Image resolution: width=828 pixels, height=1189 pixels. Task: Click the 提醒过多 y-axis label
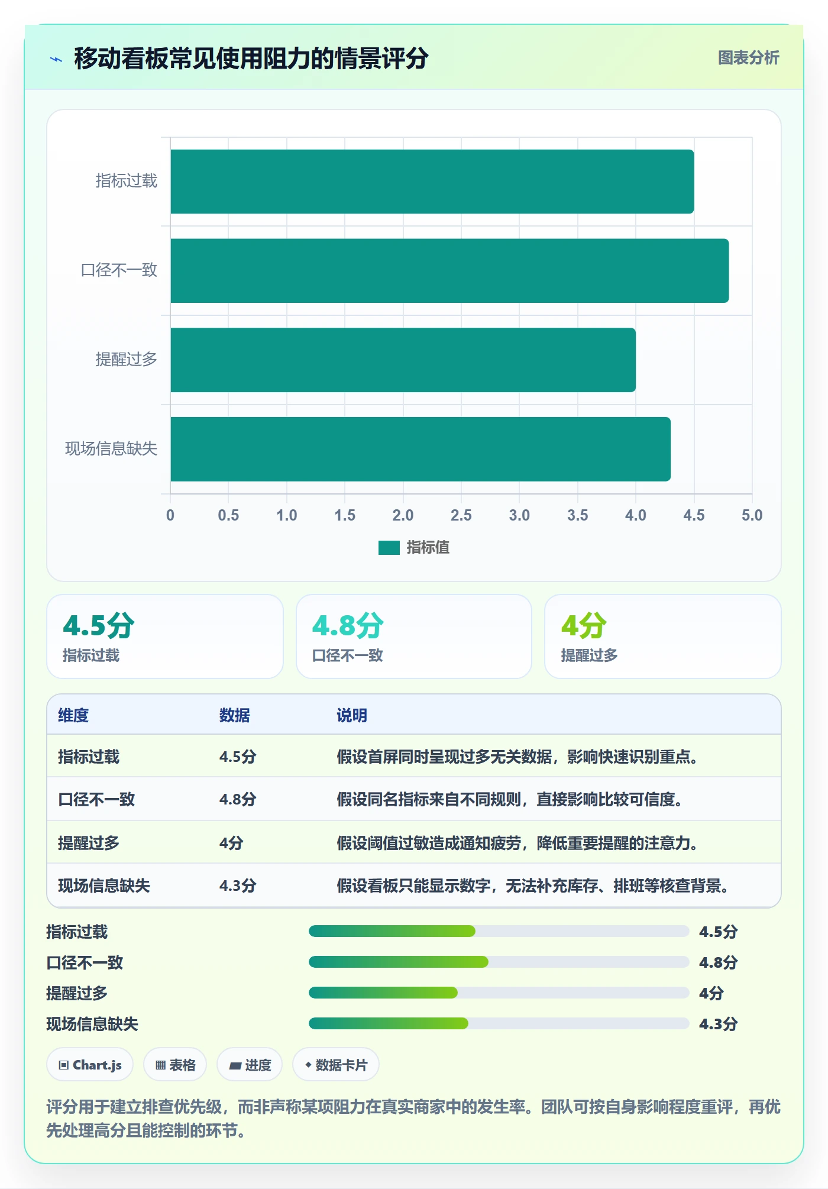[x=127, y=360]
